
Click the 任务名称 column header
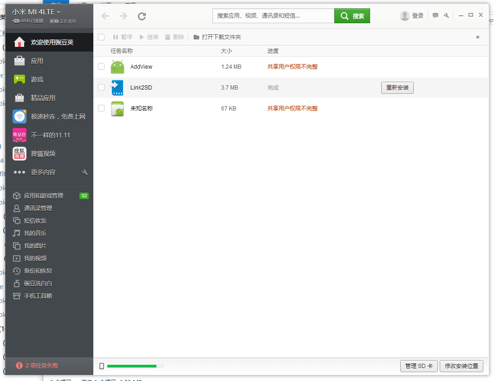(x=122, y=51)
